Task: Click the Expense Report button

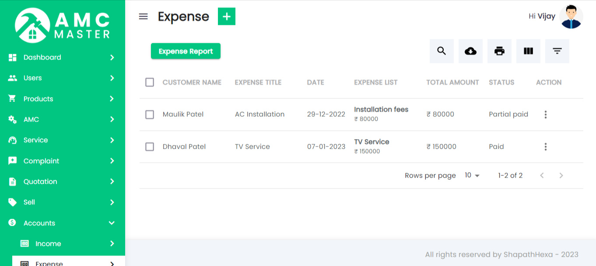Action: tap(186, 51)
